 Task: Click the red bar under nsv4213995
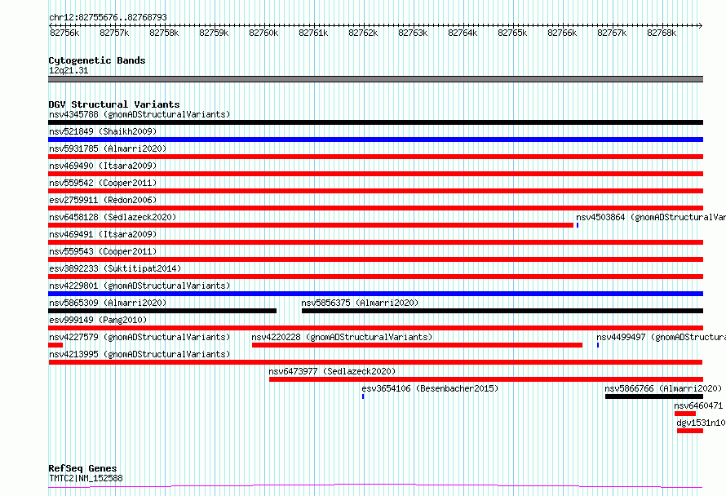[x=375, y=362]
